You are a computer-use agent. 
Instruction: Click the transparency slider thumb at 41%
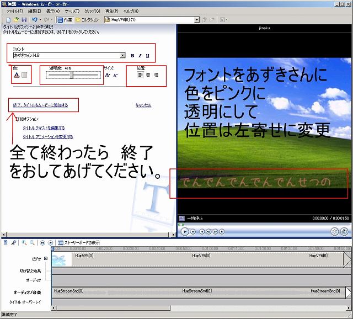(72, 75)
